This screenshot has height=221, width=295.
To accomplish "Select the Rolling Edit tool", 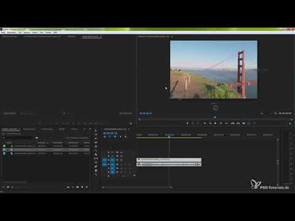I will tap(96, 142).
